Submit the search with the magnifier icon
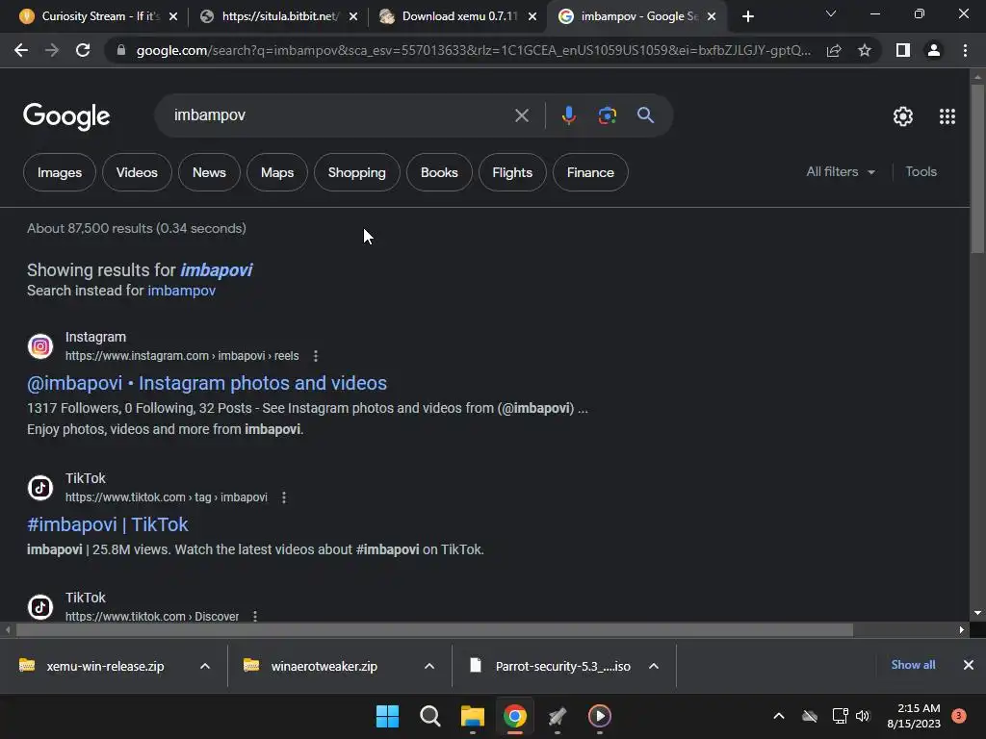This screenshot has height=739, width=986. (645, 115)
